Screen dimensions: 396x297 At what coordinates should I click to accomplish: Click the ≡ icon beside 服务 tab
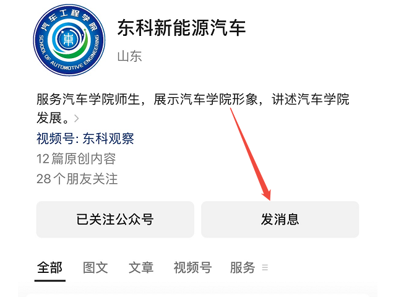[265, 267]
